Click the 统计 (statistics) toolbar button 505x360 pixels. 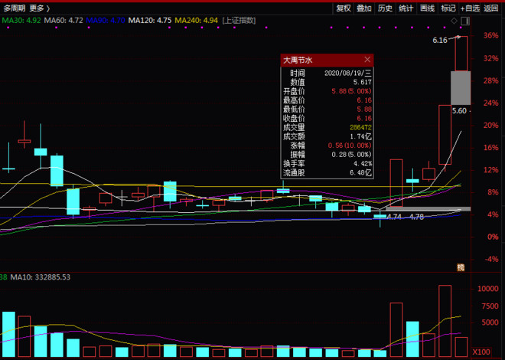coord(406,8)
